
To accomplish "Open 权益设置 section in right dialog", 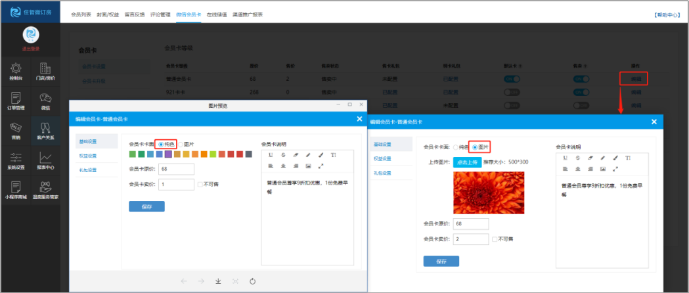I will click(x=382, y=158).
